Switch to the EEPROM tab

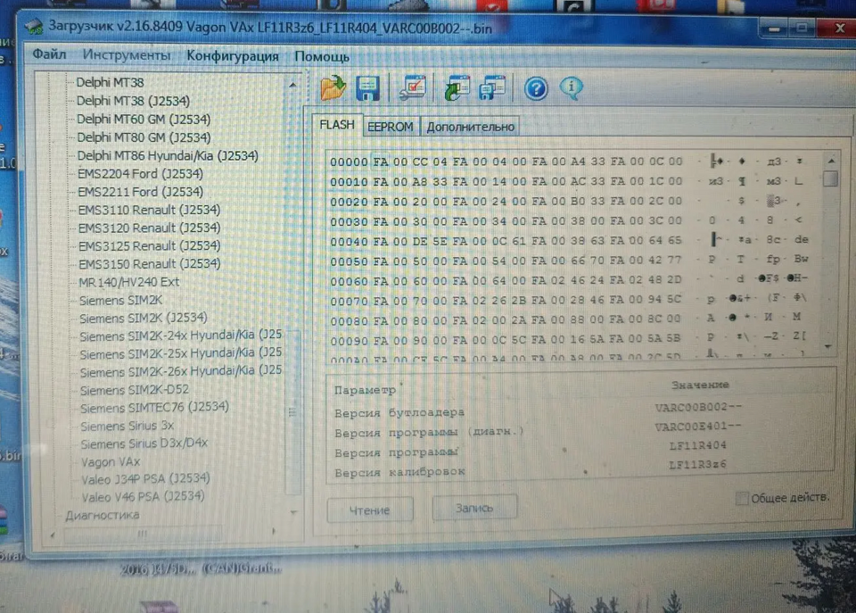click(x=390, y=127)
